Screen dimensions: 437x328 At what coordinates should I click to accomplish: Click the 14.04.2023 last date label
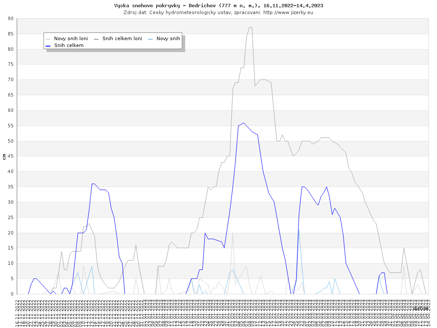point(428,313)
